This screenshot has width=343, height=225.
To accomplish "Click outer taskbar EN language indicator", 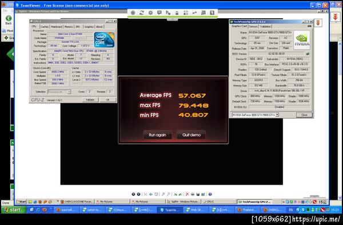I will 291,210.
